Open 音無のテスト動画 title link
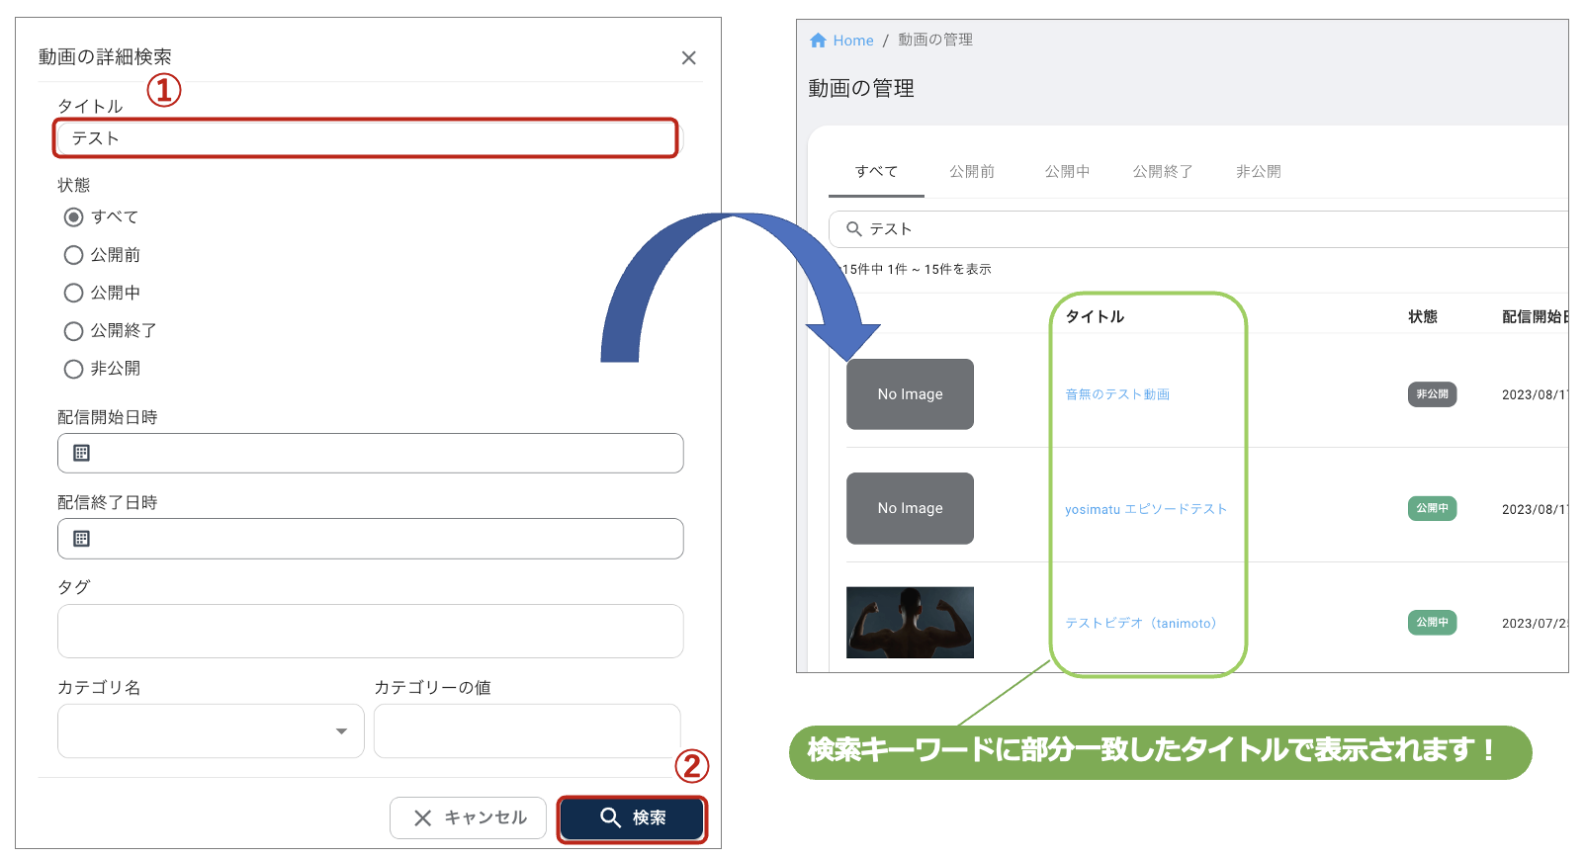Image resolution: width=1586 pixels, height=858 pixels. point(1116,394)
